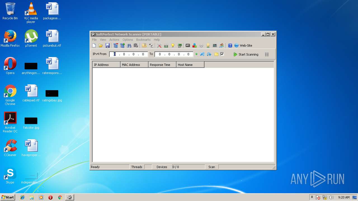358x201 pixels.
Task: Click the users people toolbar icon
Action: pyautogui.click(x=222, y=46)
